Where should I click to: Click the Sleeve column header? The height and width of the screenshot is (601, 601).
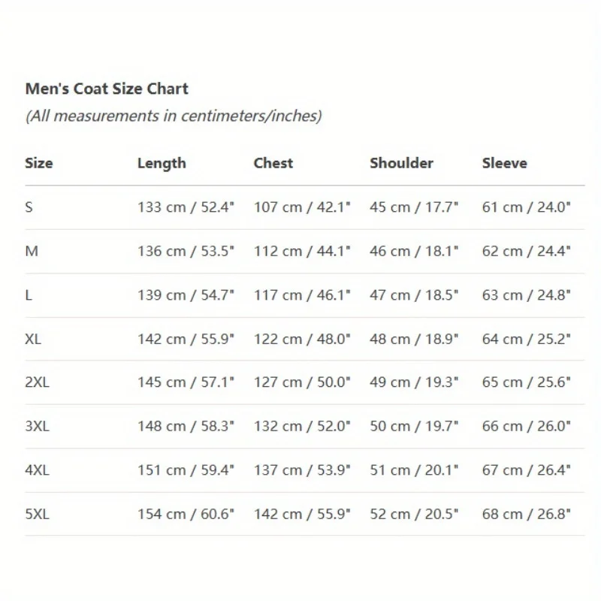point(504,163)
